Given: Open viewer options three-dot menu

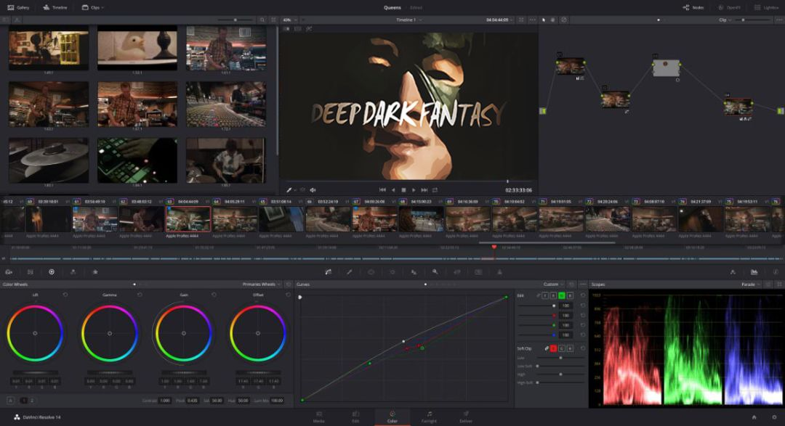Looking at the screenshot, I should (533, 20).
